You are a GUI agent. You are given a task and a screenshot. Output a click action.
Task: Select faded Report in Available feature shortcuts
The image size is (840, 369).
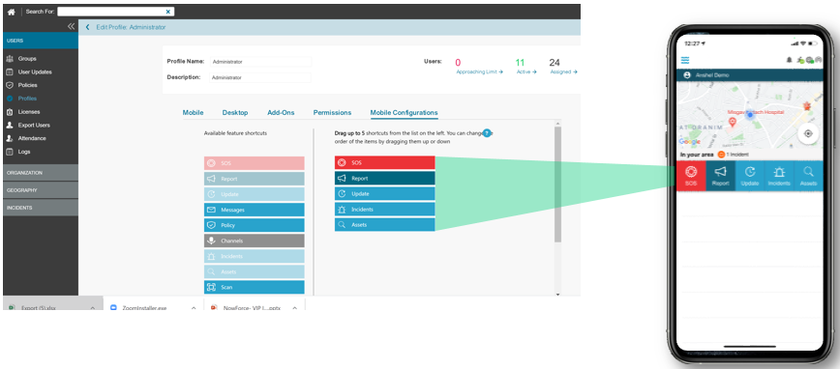254,179
